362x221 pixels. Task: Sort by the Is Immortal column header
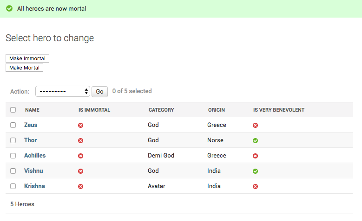click(x=94, y=110)
